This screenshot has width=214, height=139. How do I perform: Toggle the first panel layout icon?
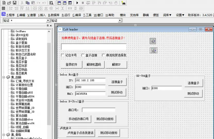click(59, 3)
